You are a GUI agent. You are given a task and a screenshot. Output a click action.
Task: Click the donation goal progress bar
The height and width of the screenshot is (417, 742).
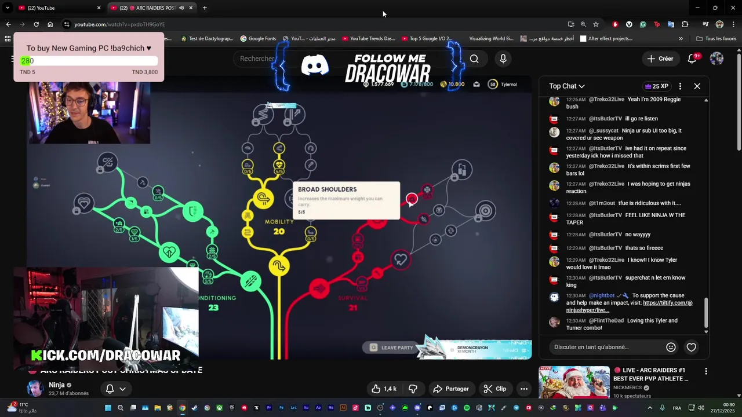point(89,61)
